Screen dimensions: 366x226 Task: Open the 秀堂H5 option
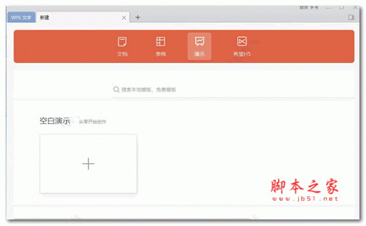click(242, 46)
